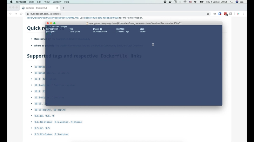
Task: Close the postgres Docker Hub tab
Action: point(57,8)
